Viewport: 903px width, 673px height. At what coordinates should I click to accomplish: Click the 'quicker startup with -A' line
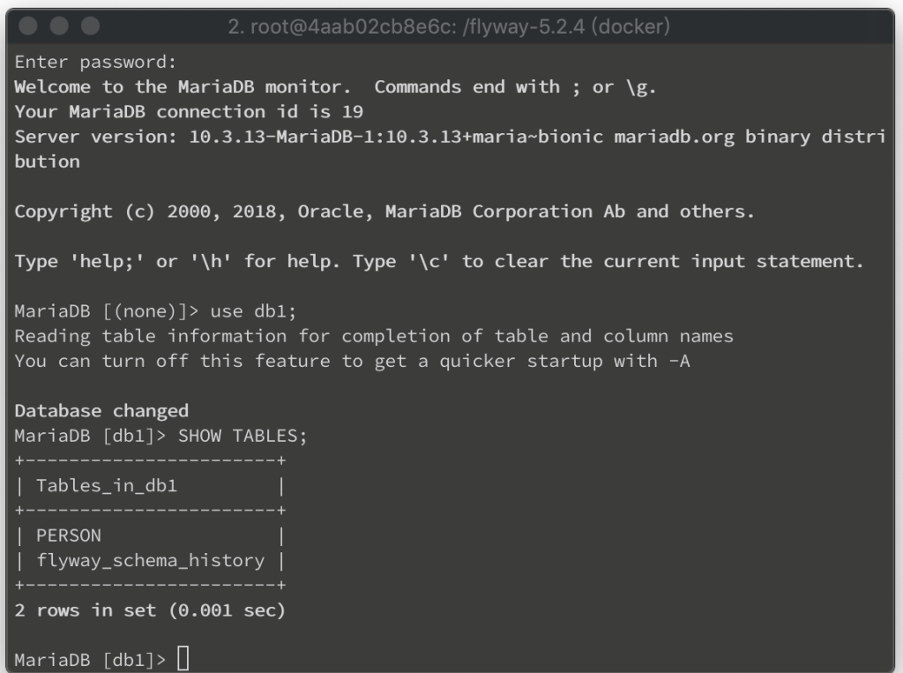tap(352, 362)
